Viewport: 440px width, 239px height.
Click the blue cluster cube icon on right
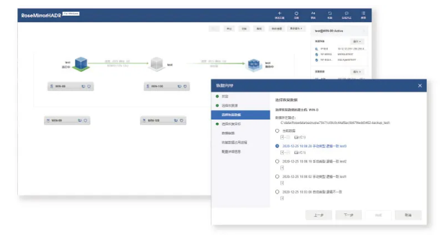pos(254,65)
